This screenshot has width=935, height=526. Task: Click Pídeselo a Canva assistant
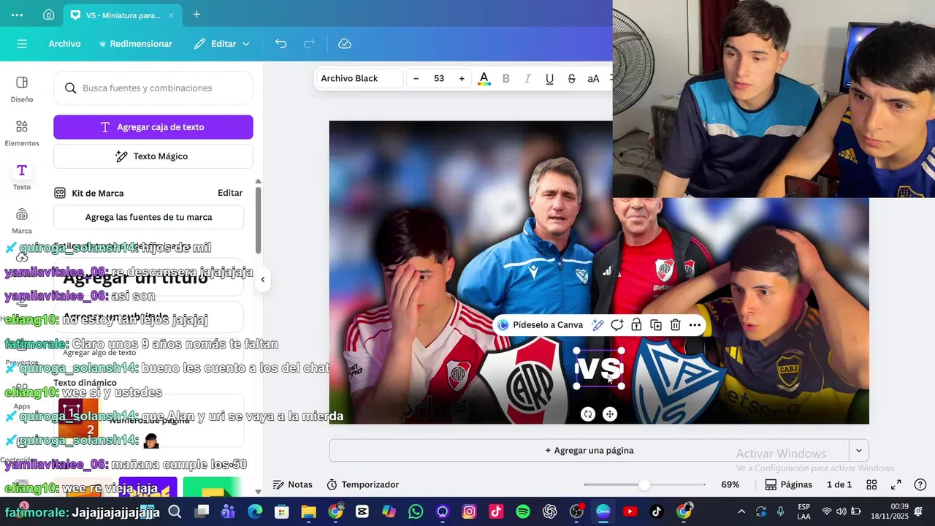[x=541, y=325]
